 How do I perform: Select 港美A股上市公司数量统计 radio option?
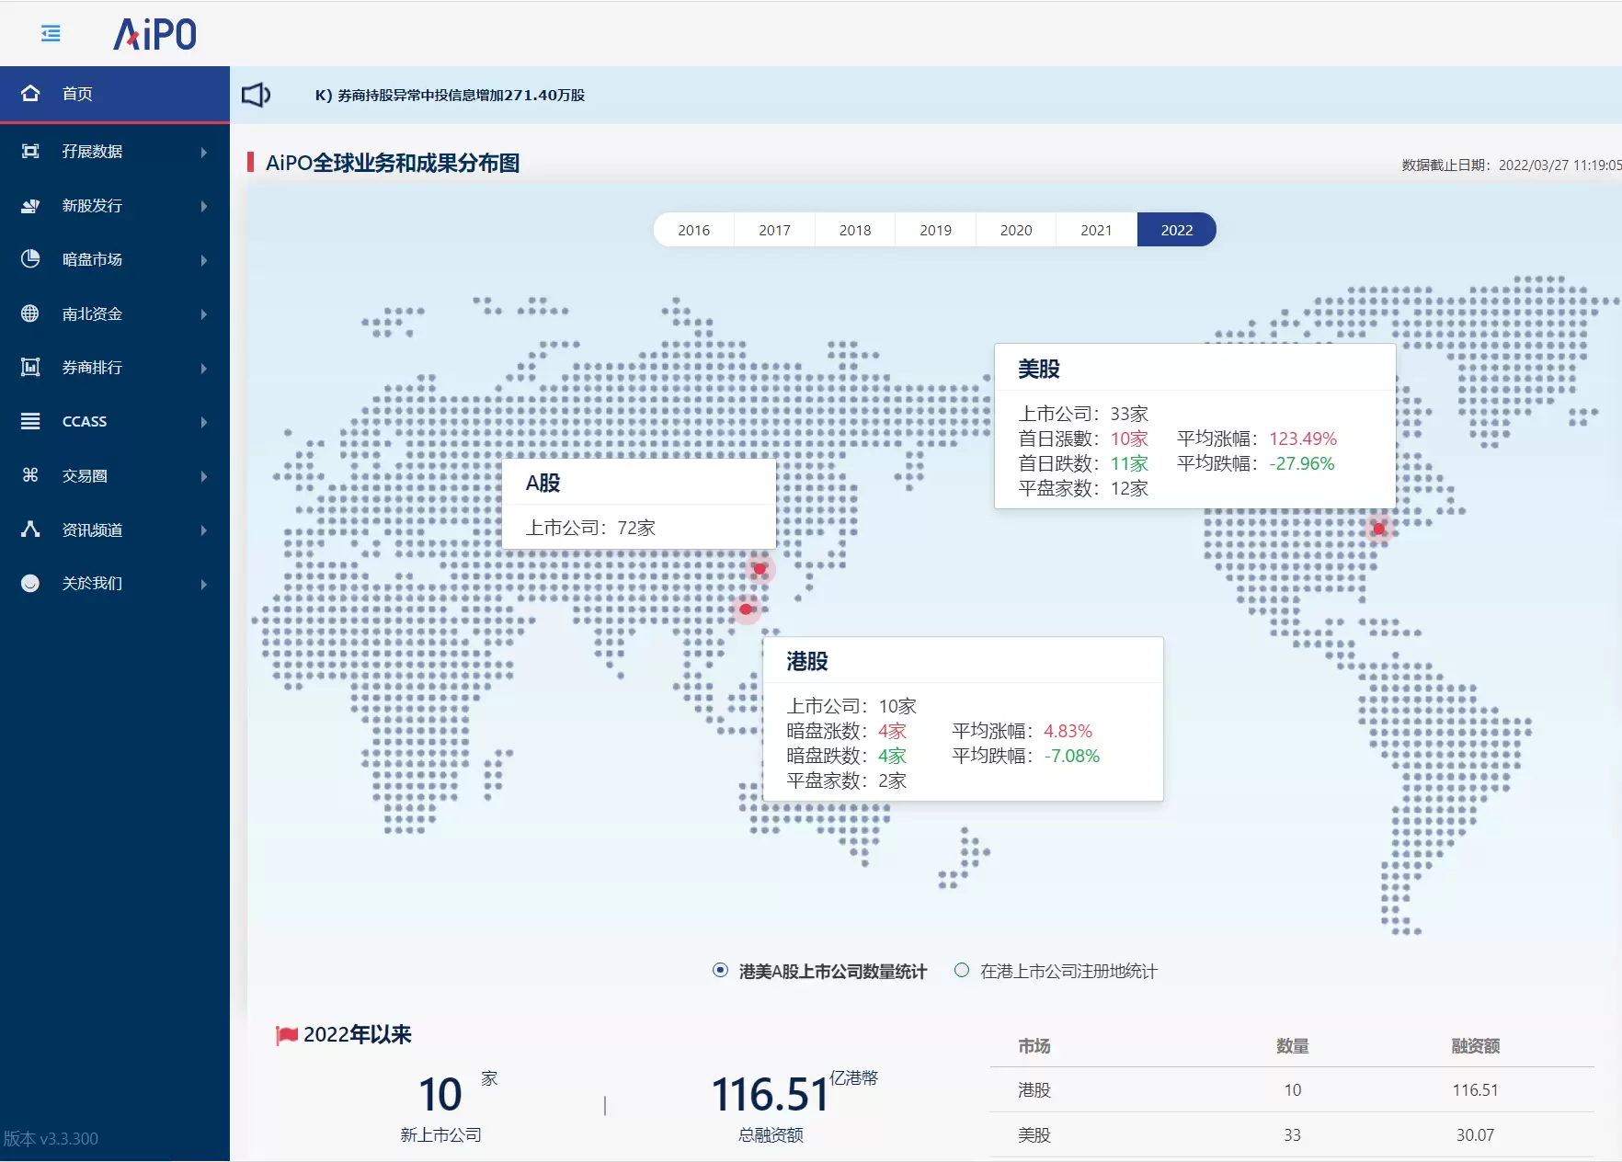[x=721, y=971]
